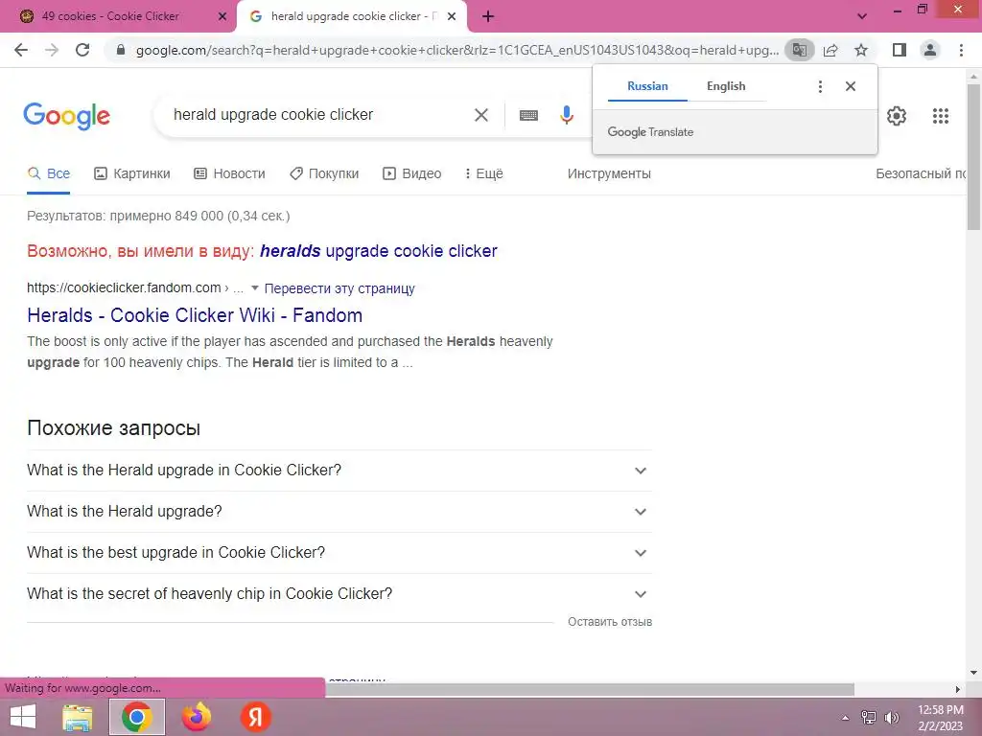
Task: Click Перевести эту страницу link
Action: point(339,288)
